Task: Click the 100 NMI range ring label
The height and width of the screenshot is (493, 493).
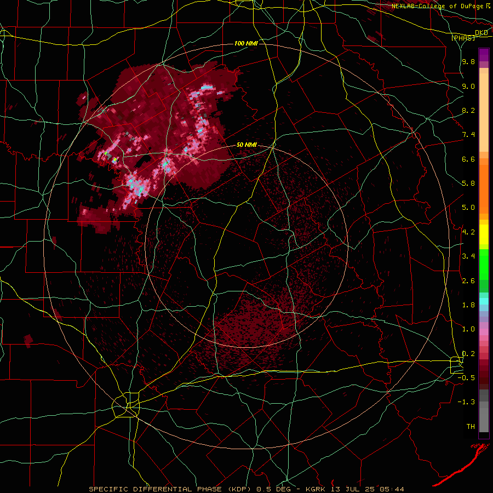Action: (x=246, y=43)
